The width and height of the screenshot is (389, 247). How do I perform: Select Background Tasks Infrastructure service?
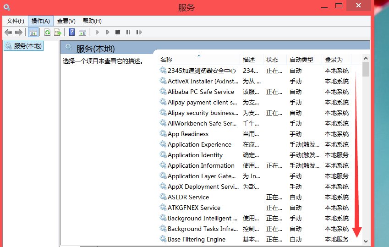coord(254,229)
